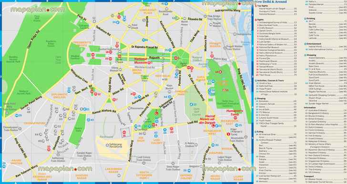This screenshot has width=347, height=184.
Task: Click red sight marker 15 near Mughal Gardens
Action: (93, 55)
